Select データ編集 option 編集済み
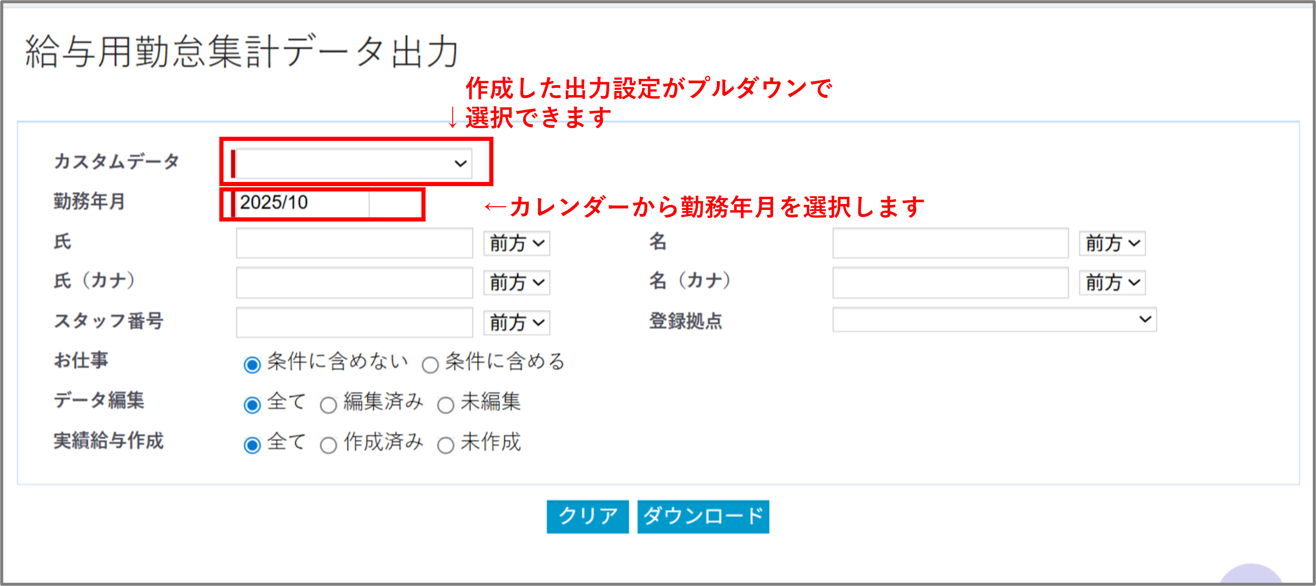Image resolution: width=1316 pixels, height=586 pixels. click(x=328, y=405)
